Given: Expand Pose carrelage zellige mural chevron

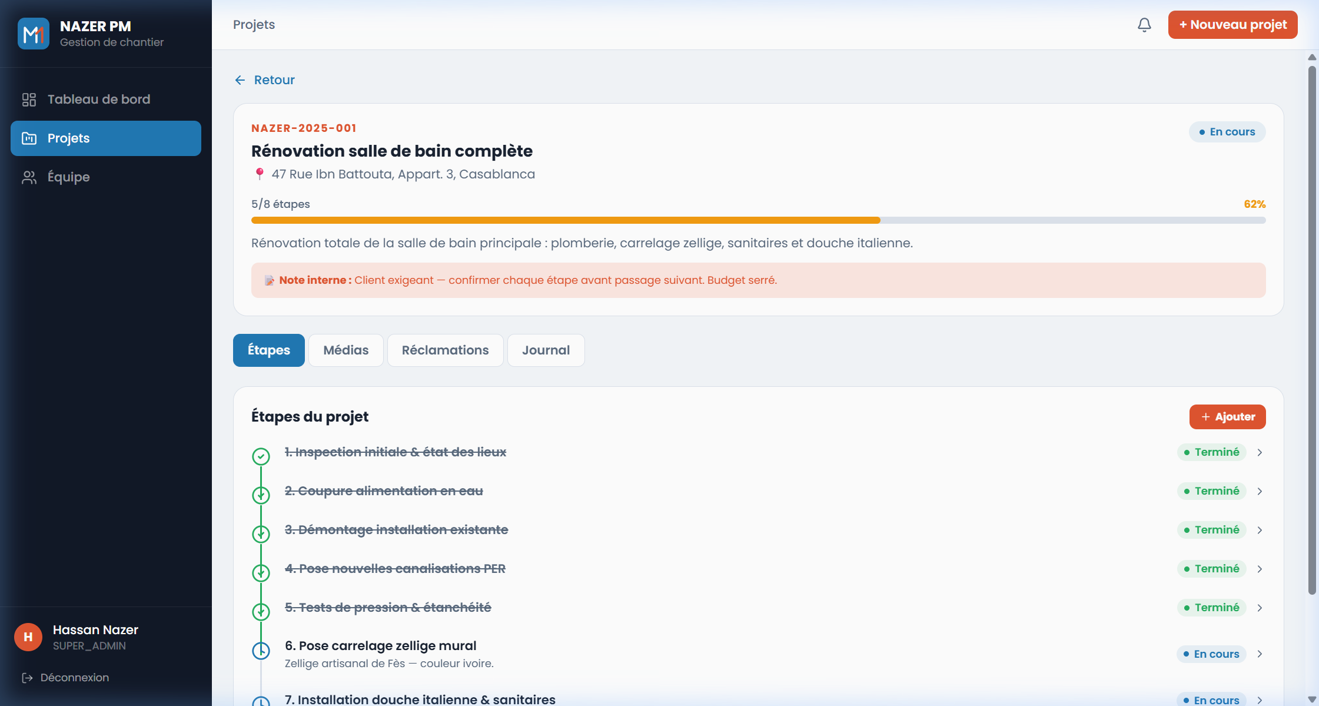Looking at the screenshot, I should click(1260, 654).
